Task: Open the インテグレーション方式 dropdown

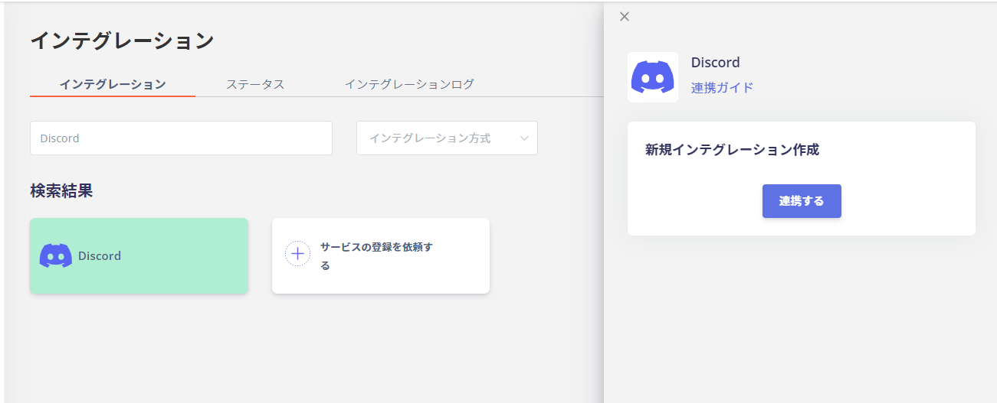Action: point(447,138)
